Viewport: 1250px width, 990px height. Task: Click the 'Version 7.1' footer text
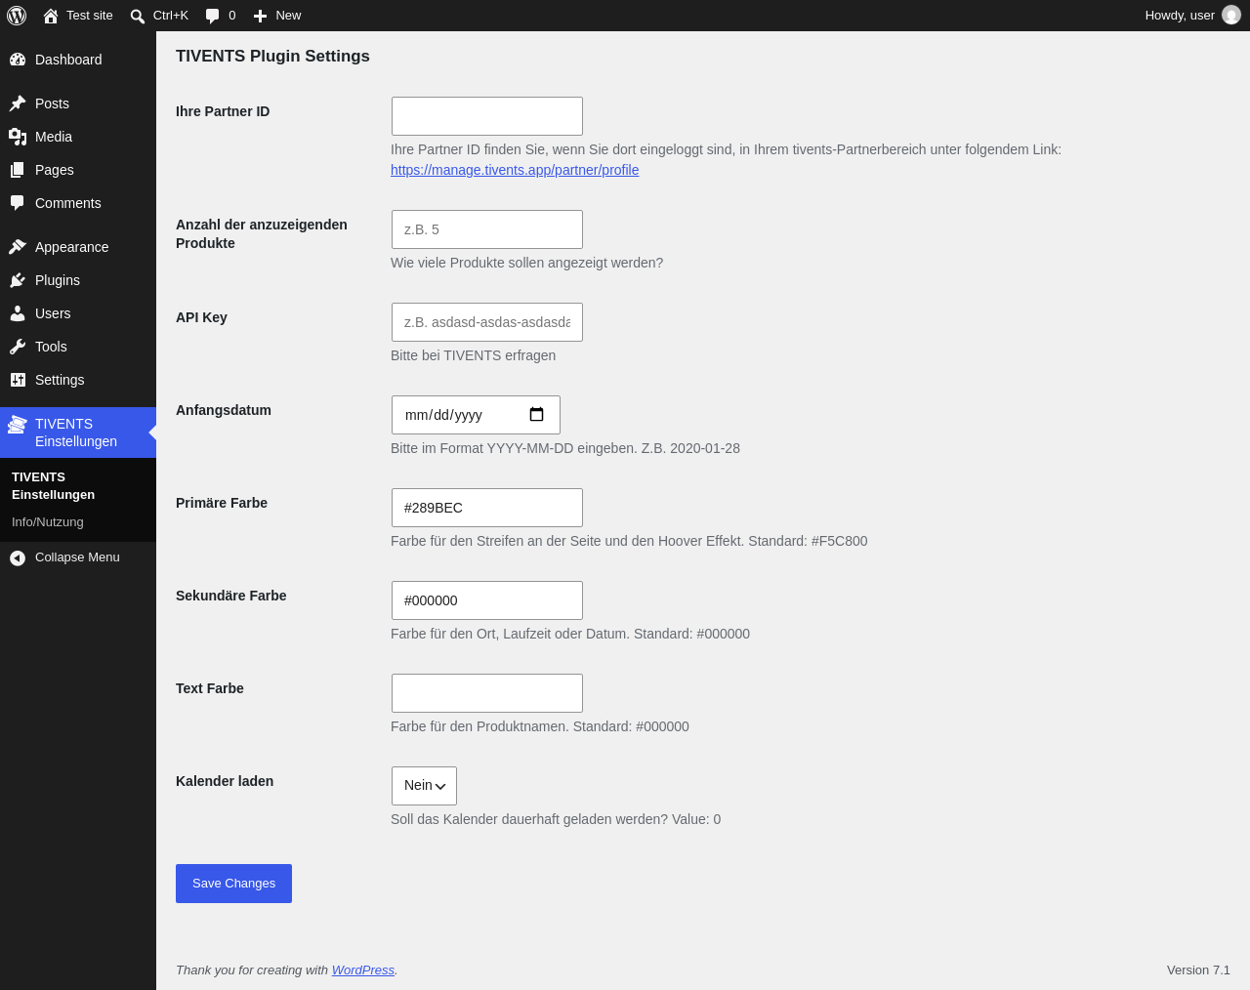[x=1198, y=970]
